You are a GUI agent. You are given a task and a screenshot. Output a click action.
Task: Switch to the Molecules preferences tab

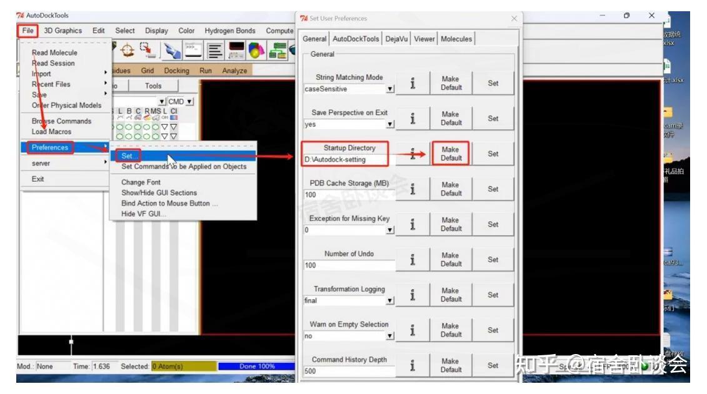(456, 39)
